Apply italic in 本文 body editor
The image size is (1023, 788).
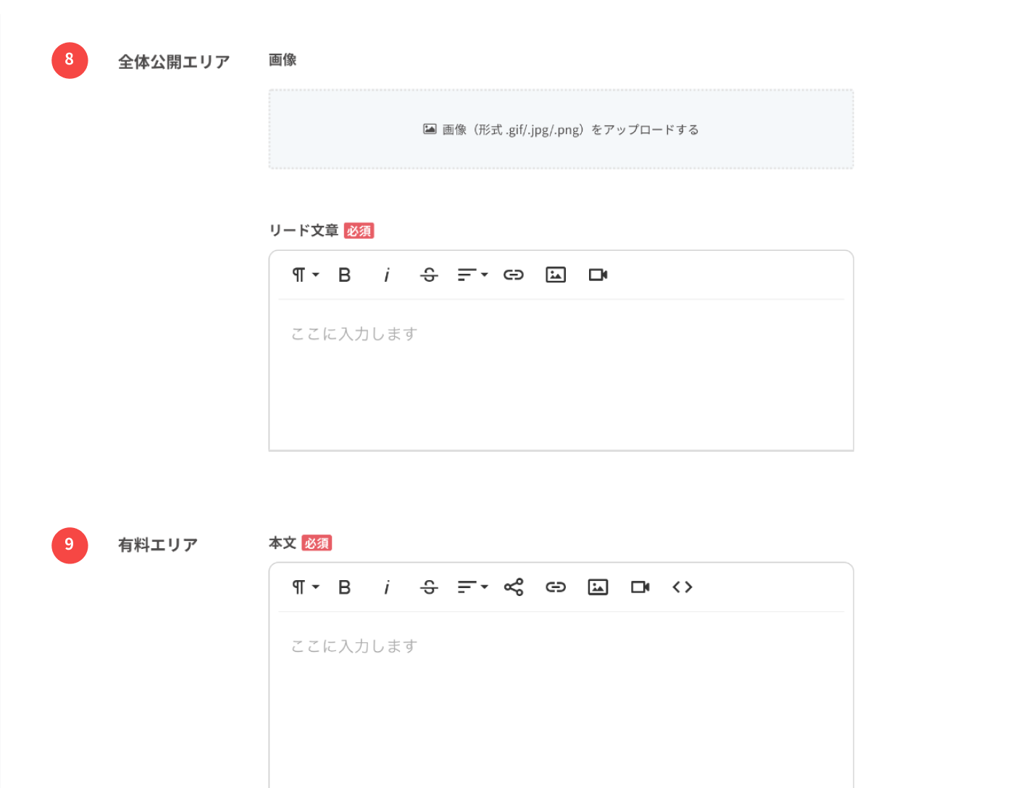click(387, 587)
